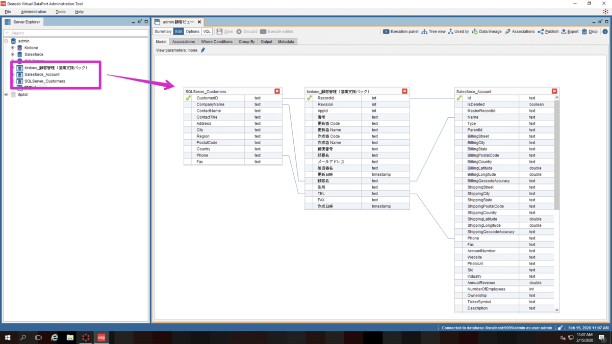This screenshot has height=344, width=612.
Task: Click the Discard button
Action: point(247,32)
